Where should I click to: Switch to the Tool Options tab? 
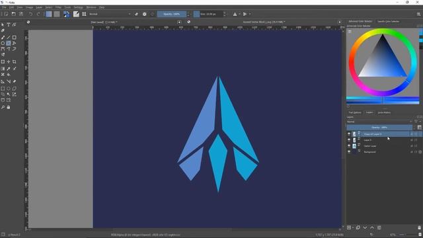point(355,112)
